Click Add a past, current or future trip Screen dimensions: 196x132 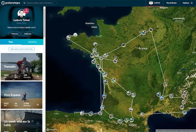(22, 49)
